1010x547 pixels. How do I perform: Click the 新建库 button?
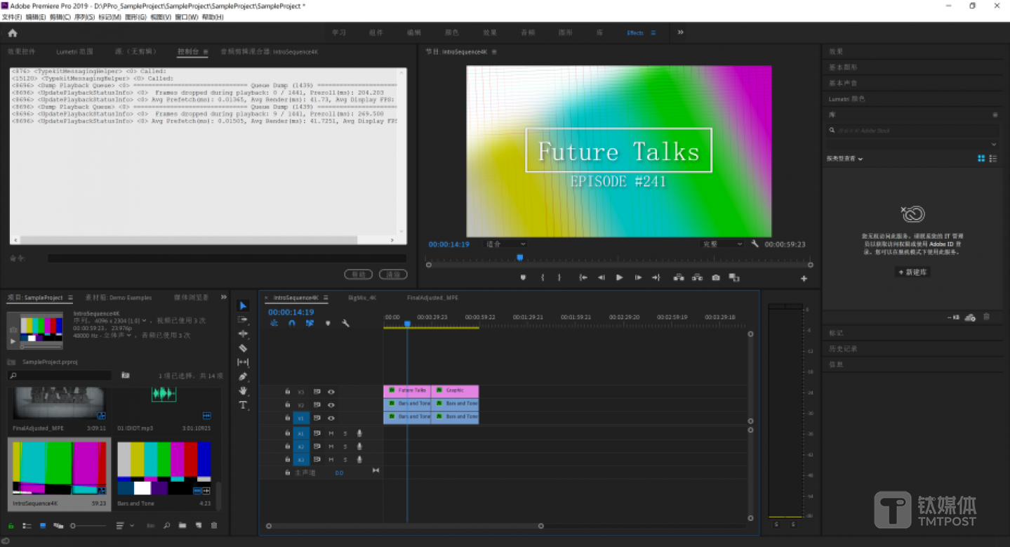[912, 272]
